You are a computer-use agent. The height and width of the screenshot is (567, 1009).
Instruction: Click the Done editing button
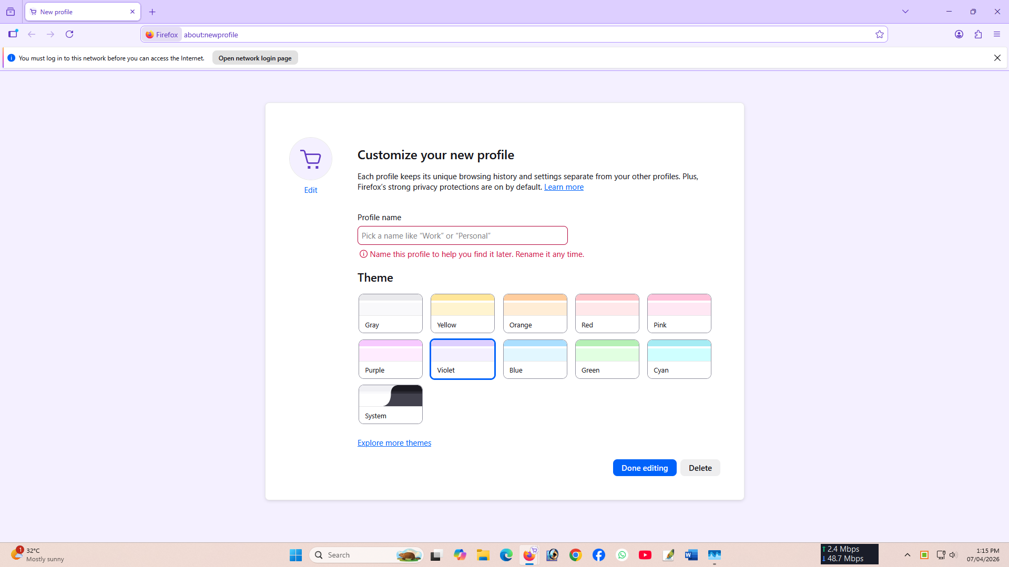point(644,468)
